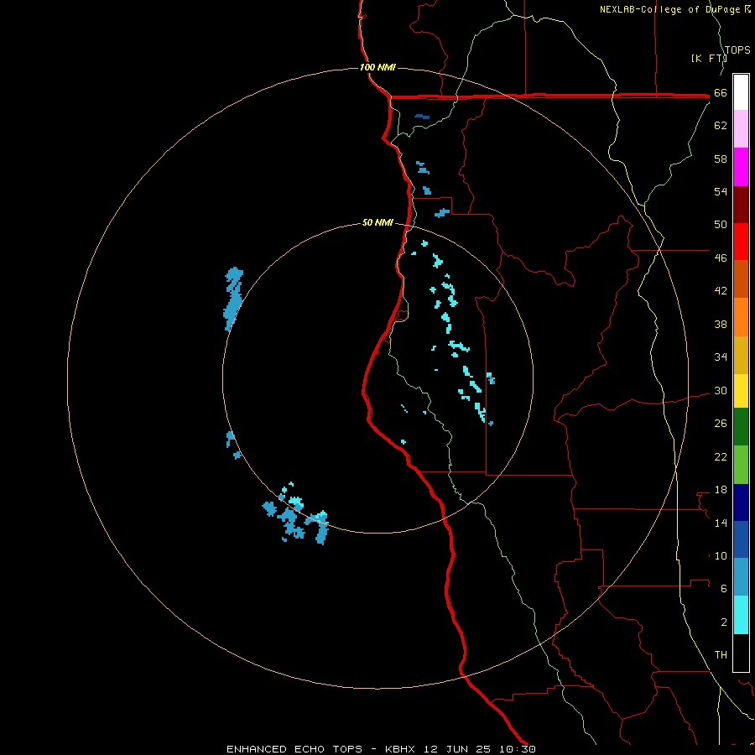Click the "ENHANCED ECHO TOPS" product title
755x755 pixels.
(x=294, y=749)
